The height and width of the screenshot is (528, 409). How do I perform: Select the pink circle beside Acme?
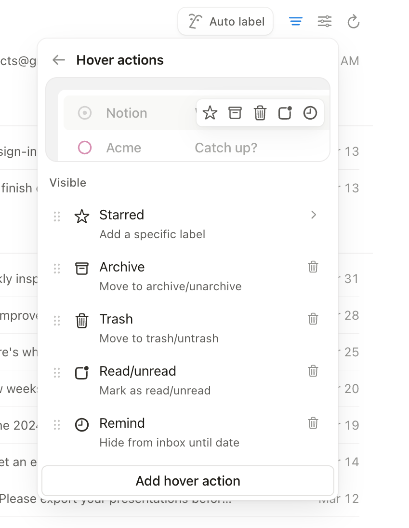(84, 148)
